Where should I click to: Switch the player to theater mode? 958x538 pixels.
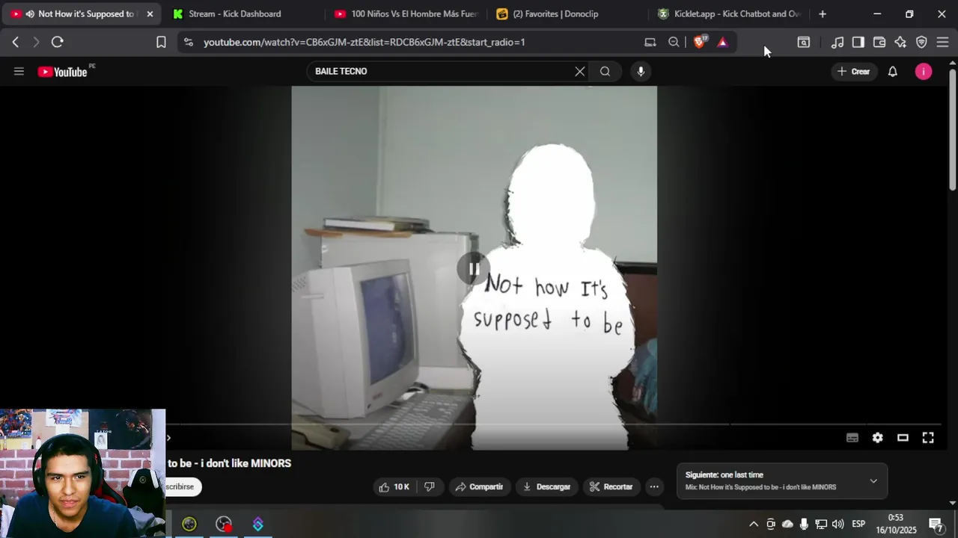(903, 438)
